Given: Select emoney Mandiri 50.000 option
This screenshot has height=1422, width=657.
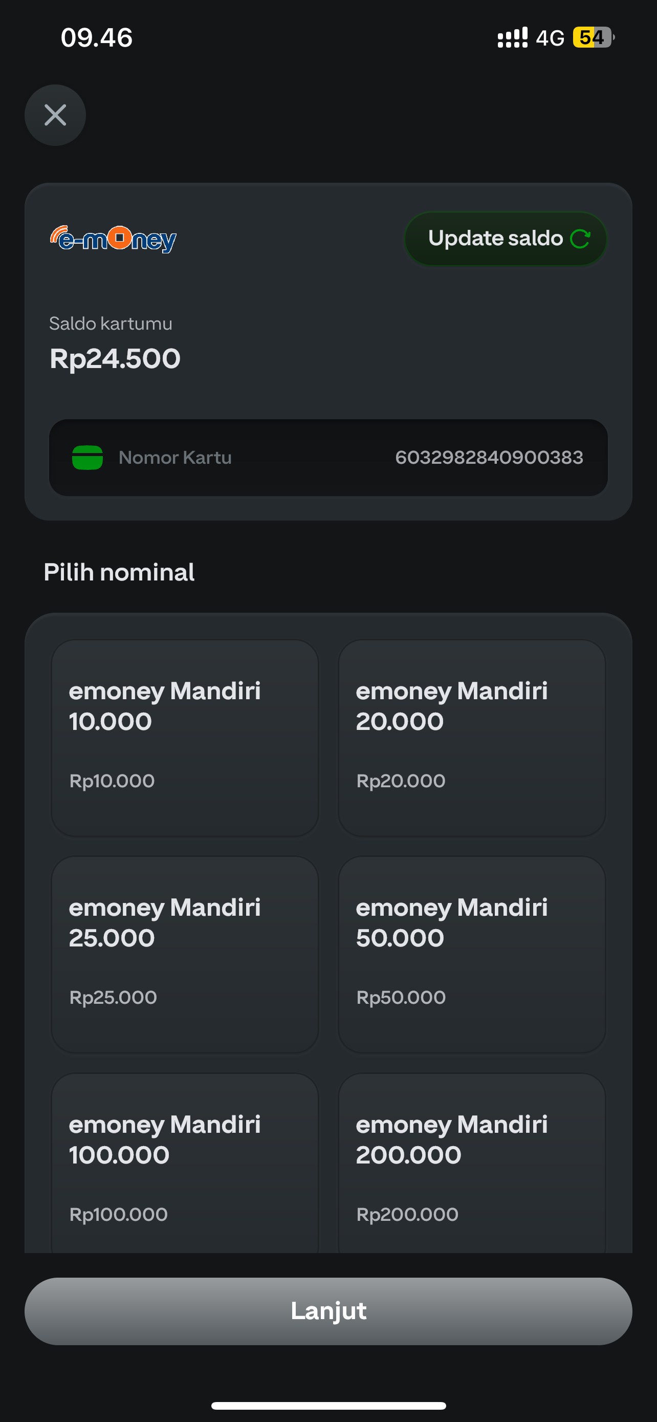Looking at the screenshot, I should pos(472,955).
